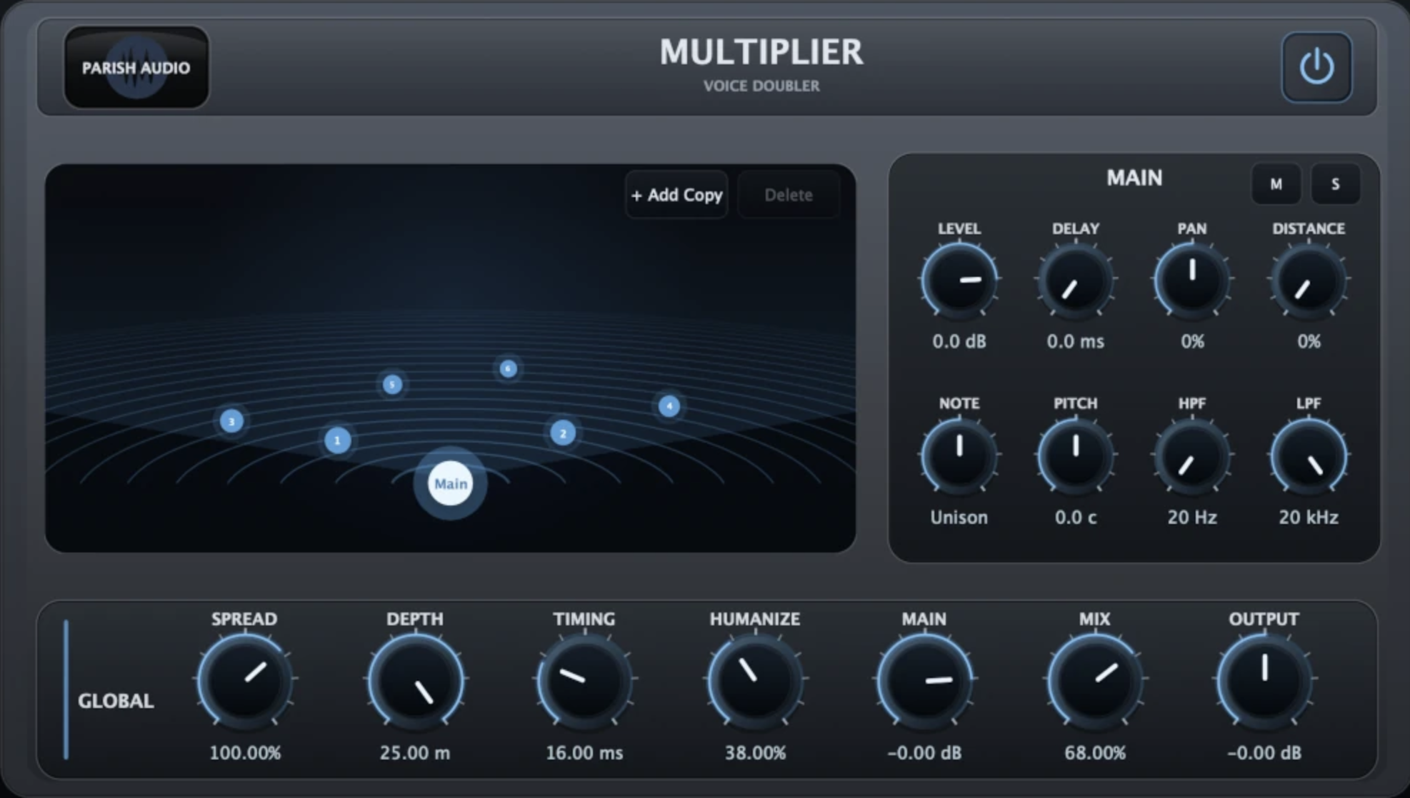Screen dimensions: 1410x798
Task: Click the Delete copy button
Action: (x=789, y=195)
